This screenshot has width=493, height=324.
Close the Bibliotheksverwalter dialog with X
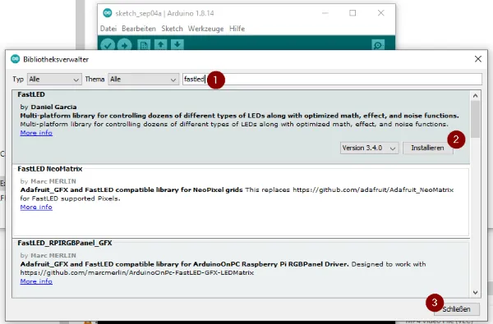(x=478, y=59)
